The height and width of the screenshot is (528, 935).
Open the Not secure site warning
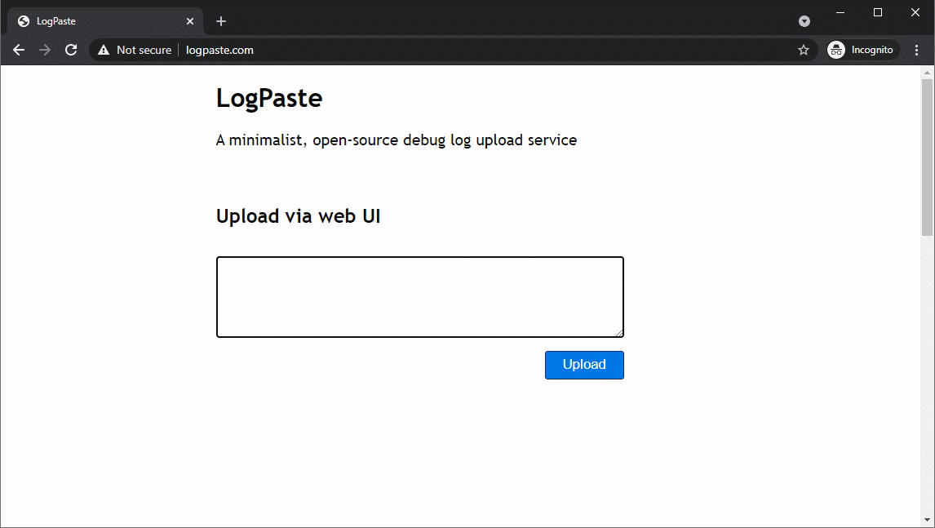tap(135, 50)
